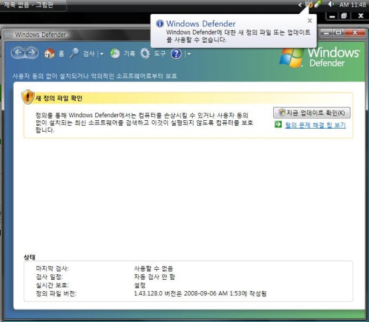Click the warning shield icon by 새 정의 파일 확인
This screenshot has width=369, height=322.
pos(28,97)
